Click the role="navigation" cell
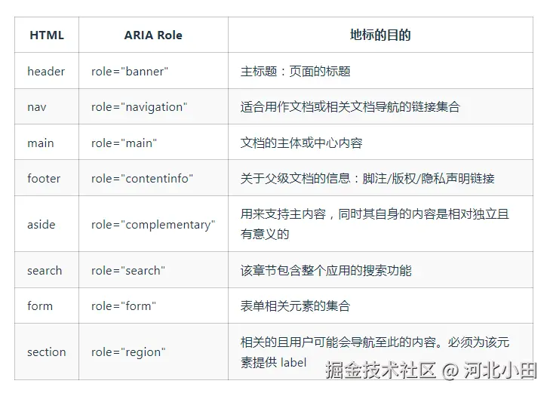The height and width of the screenshot is (393, 550). [139, 107]
